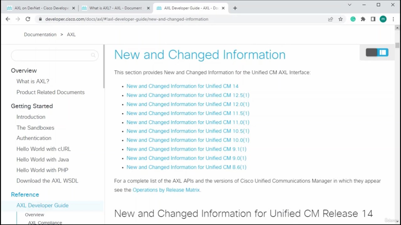Open link for Unified CM 12.5(1)
This screenshot has height=225, width=401.
[x=188, y=95]
